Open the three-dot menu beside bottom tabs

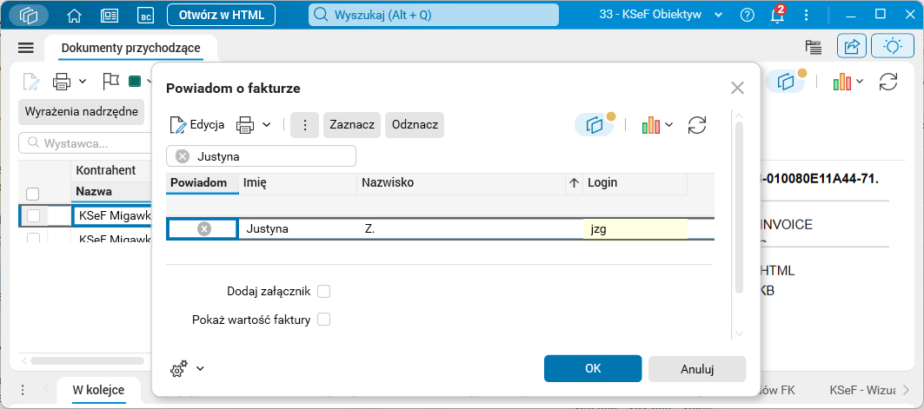coord(23,390)
